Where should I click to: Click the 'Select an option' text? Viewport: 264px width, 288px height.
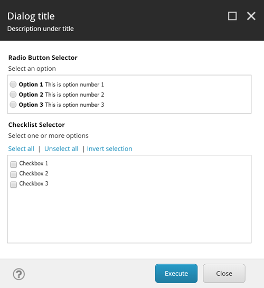tap(32, 69)
